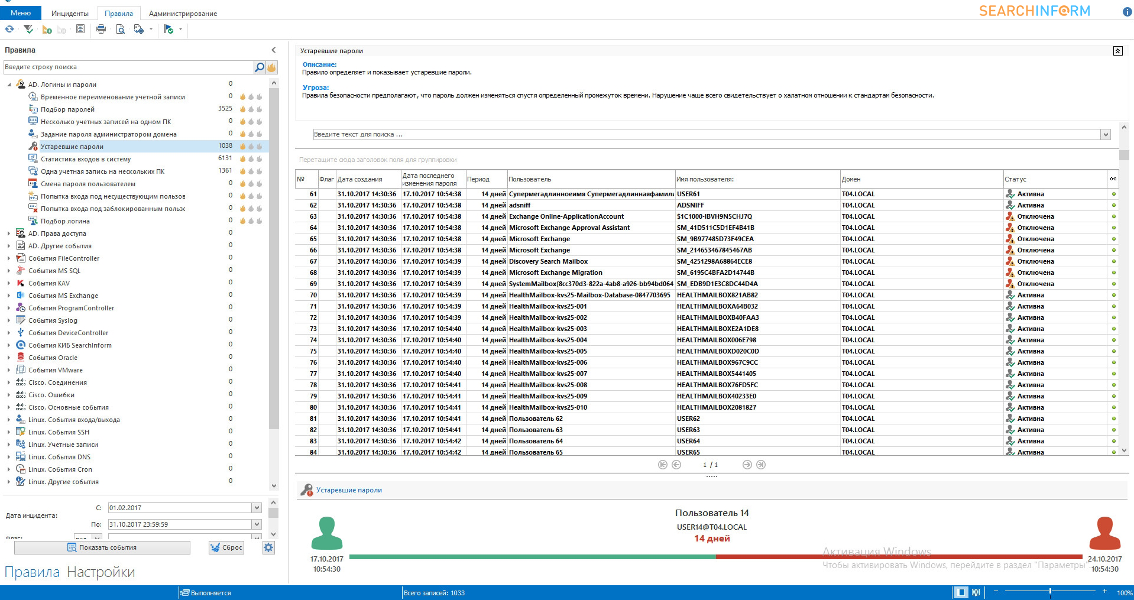
Task: Click the cabinet drawer toolbar icon
Action: point(80,29)
